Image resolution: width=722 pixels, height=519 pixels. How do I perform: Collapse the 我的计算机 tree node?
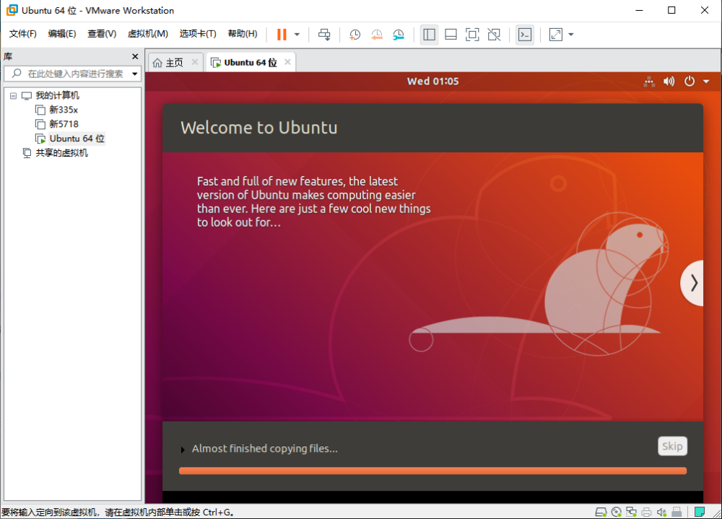pyautogui.click(x=13, y=95)
